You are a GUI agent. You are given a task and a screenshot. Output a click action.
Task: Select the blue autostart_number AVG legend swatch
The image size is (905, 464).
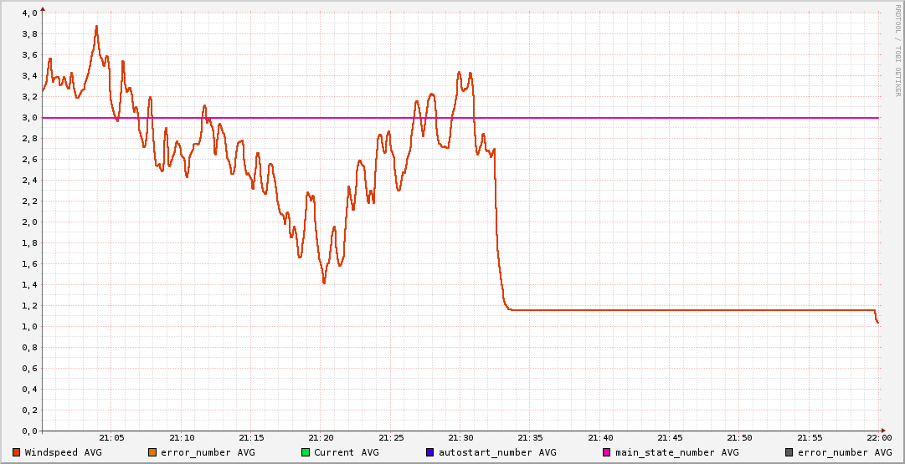pyautogui.click(x=429, y=452)
